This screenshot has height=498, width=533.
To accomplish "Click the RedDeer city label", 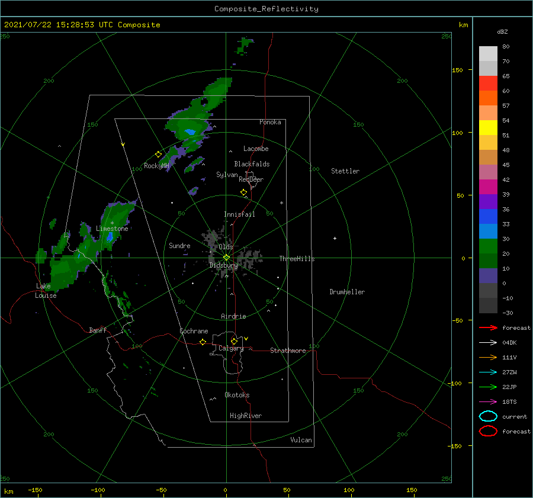I will (251, 179).
